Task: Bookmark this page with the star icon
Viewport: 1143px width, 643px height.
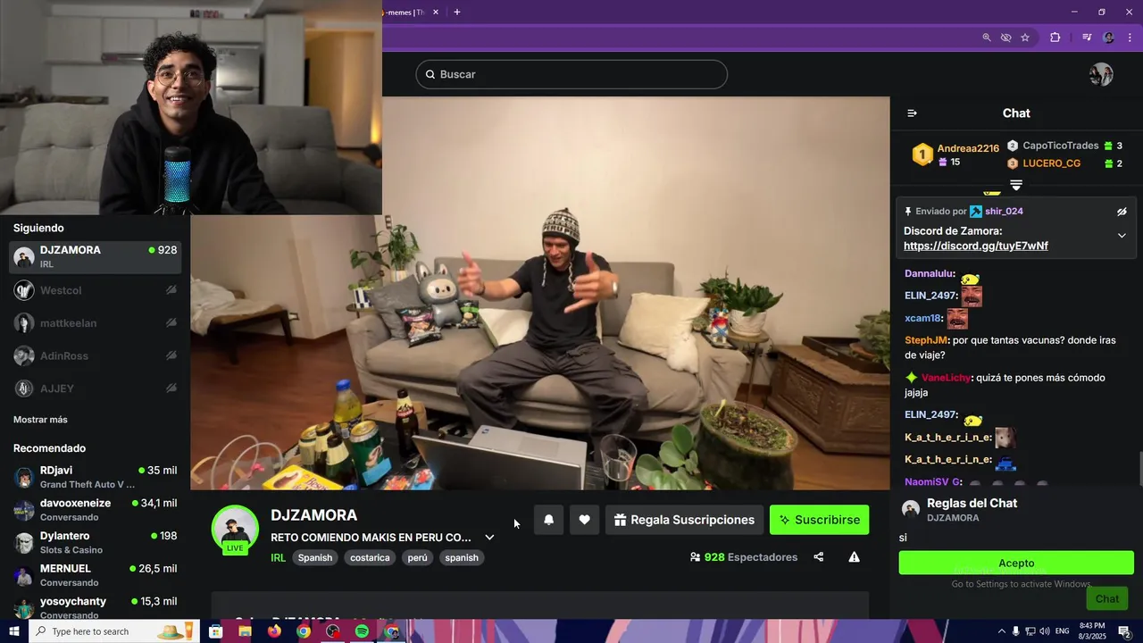Action: (x=1025, y=38)
